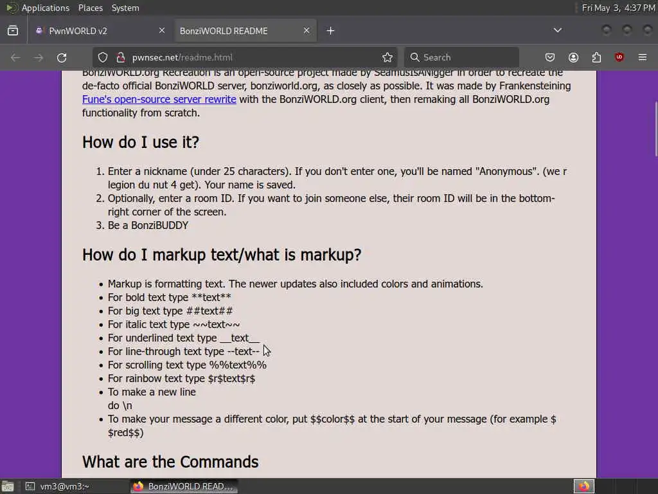Expand the list all tabs dropdown
Image resolution: width=658 pixels, height=494 pixels.
point(557,30)
